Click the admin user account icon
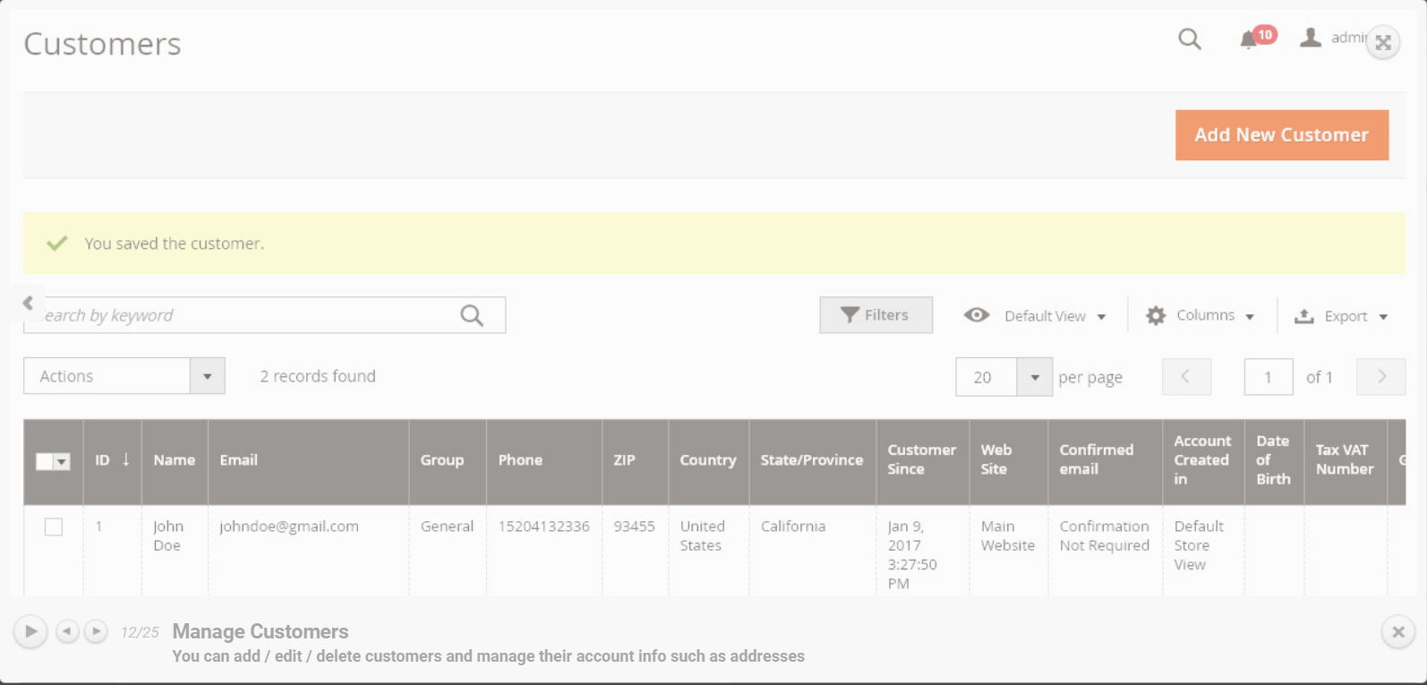1427x685 pixels. 1311,38
